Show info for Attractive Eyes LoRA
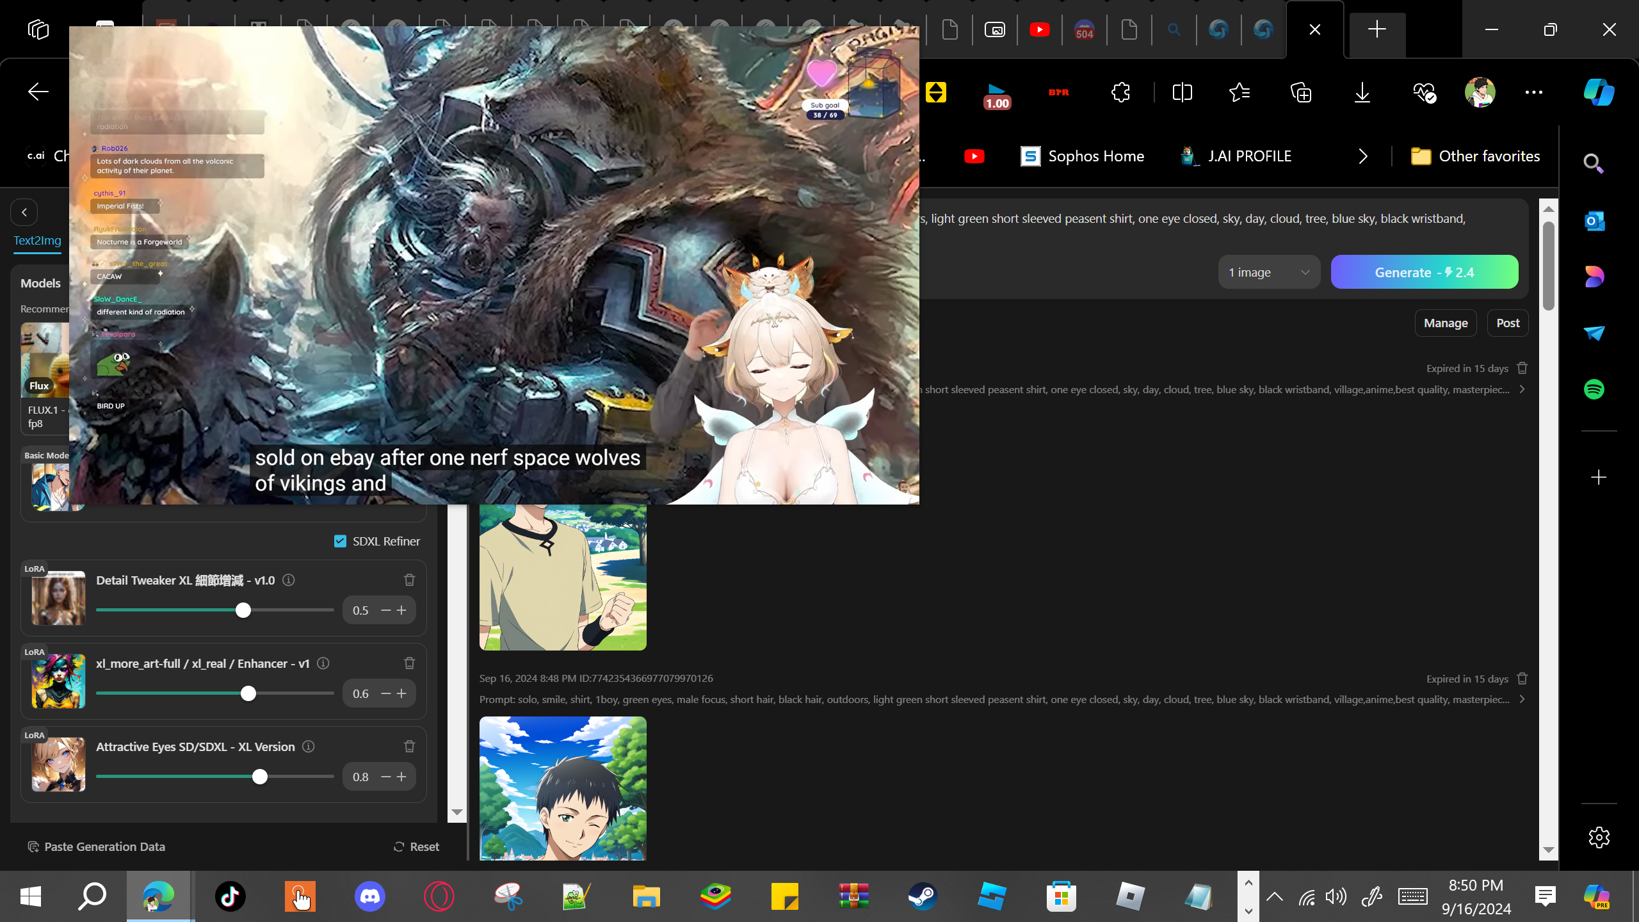Viewport: 1639px width, 922px height. point(309,746)
